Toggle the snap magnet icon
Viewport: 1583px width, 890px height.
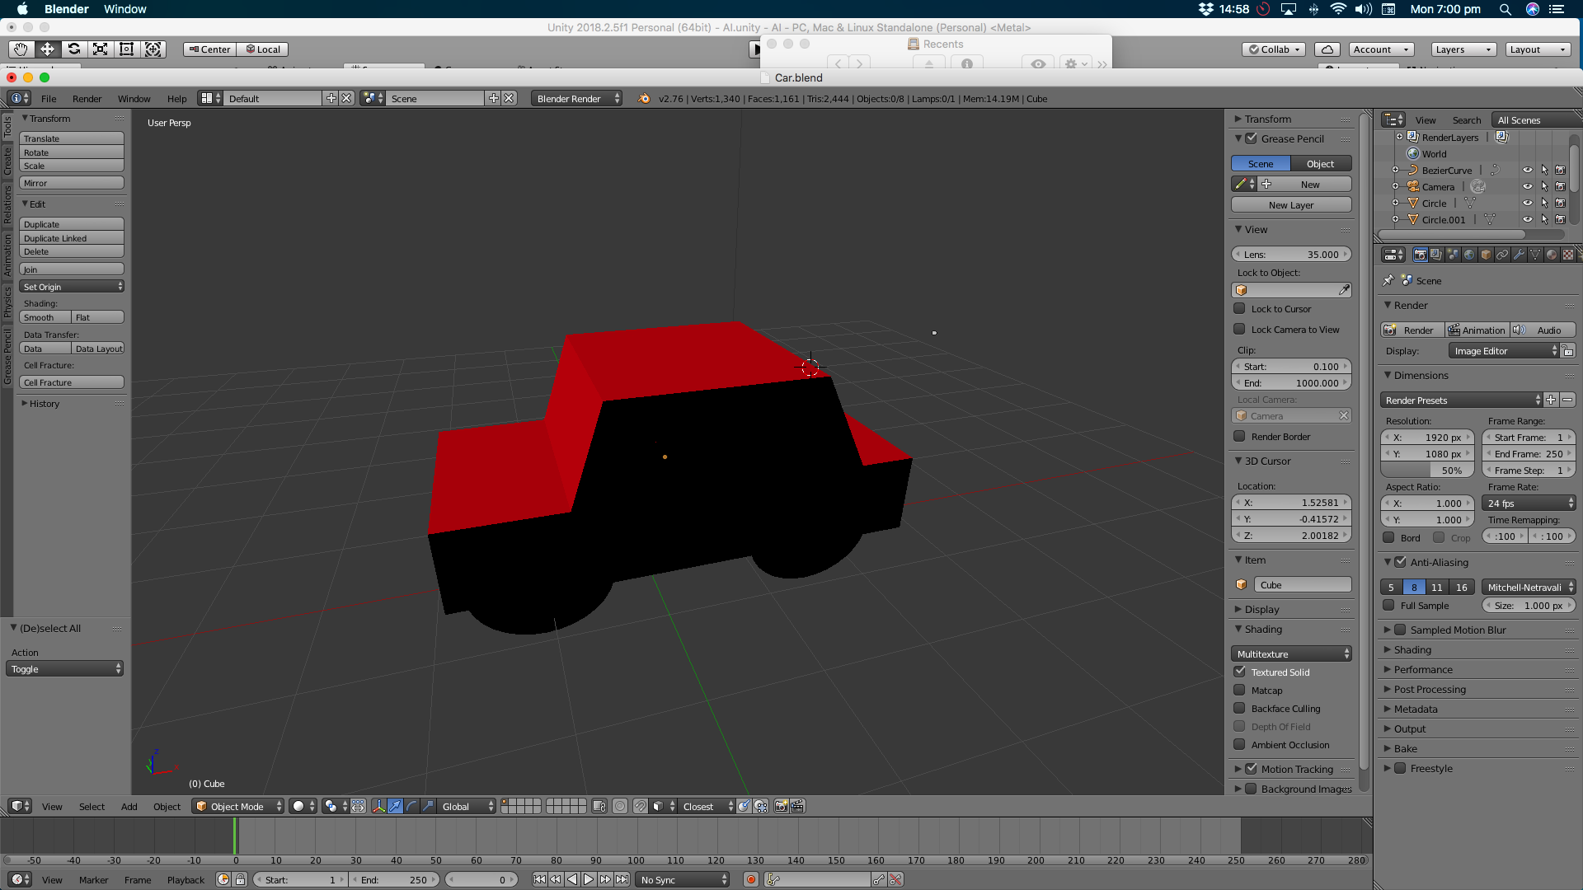[640, 807]
